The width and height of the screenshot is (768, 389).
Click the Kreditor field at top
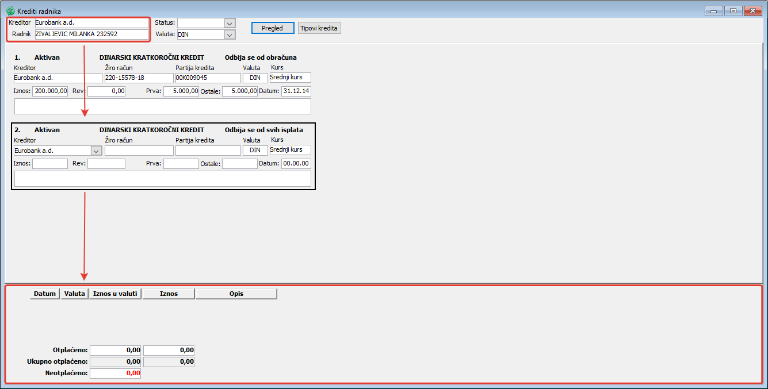(91, 23)
